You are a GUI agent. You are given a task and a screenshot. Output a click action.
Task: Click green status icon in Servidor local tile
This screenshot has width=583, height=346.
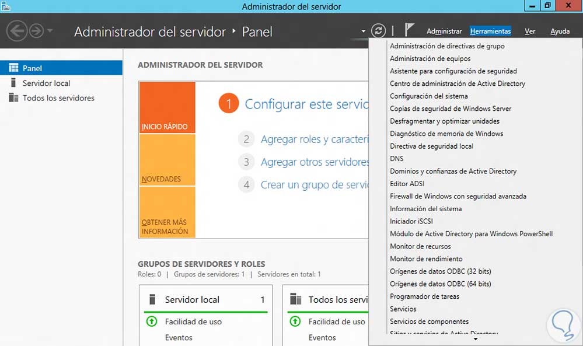pyautogui.click(x=152, y=321)
